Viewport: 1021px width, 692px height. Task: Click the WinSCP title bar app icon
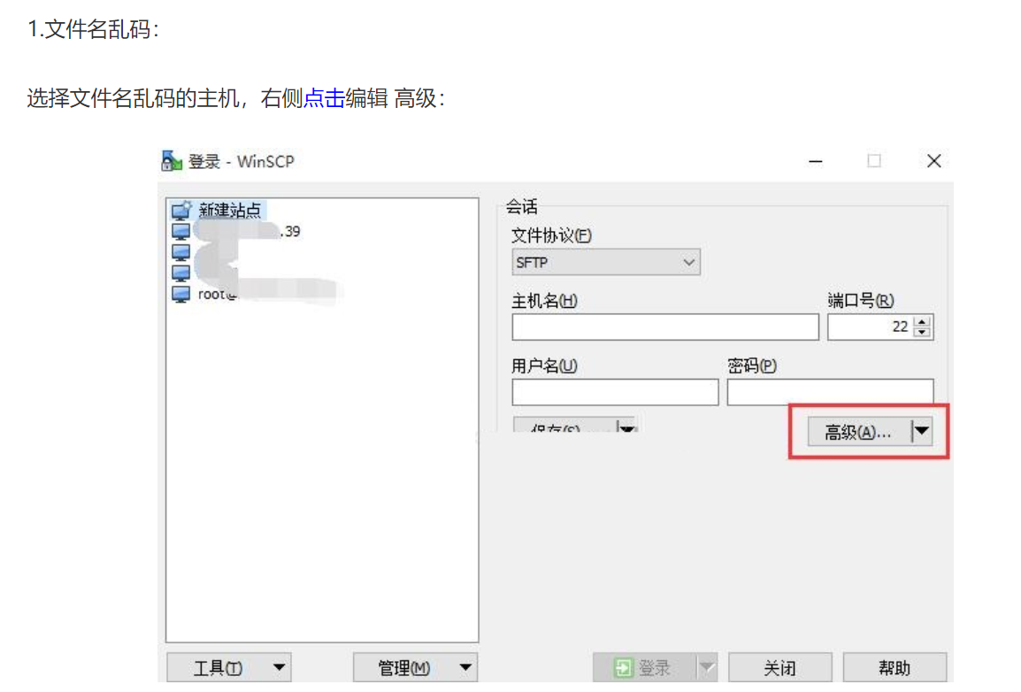click(172, 161)
